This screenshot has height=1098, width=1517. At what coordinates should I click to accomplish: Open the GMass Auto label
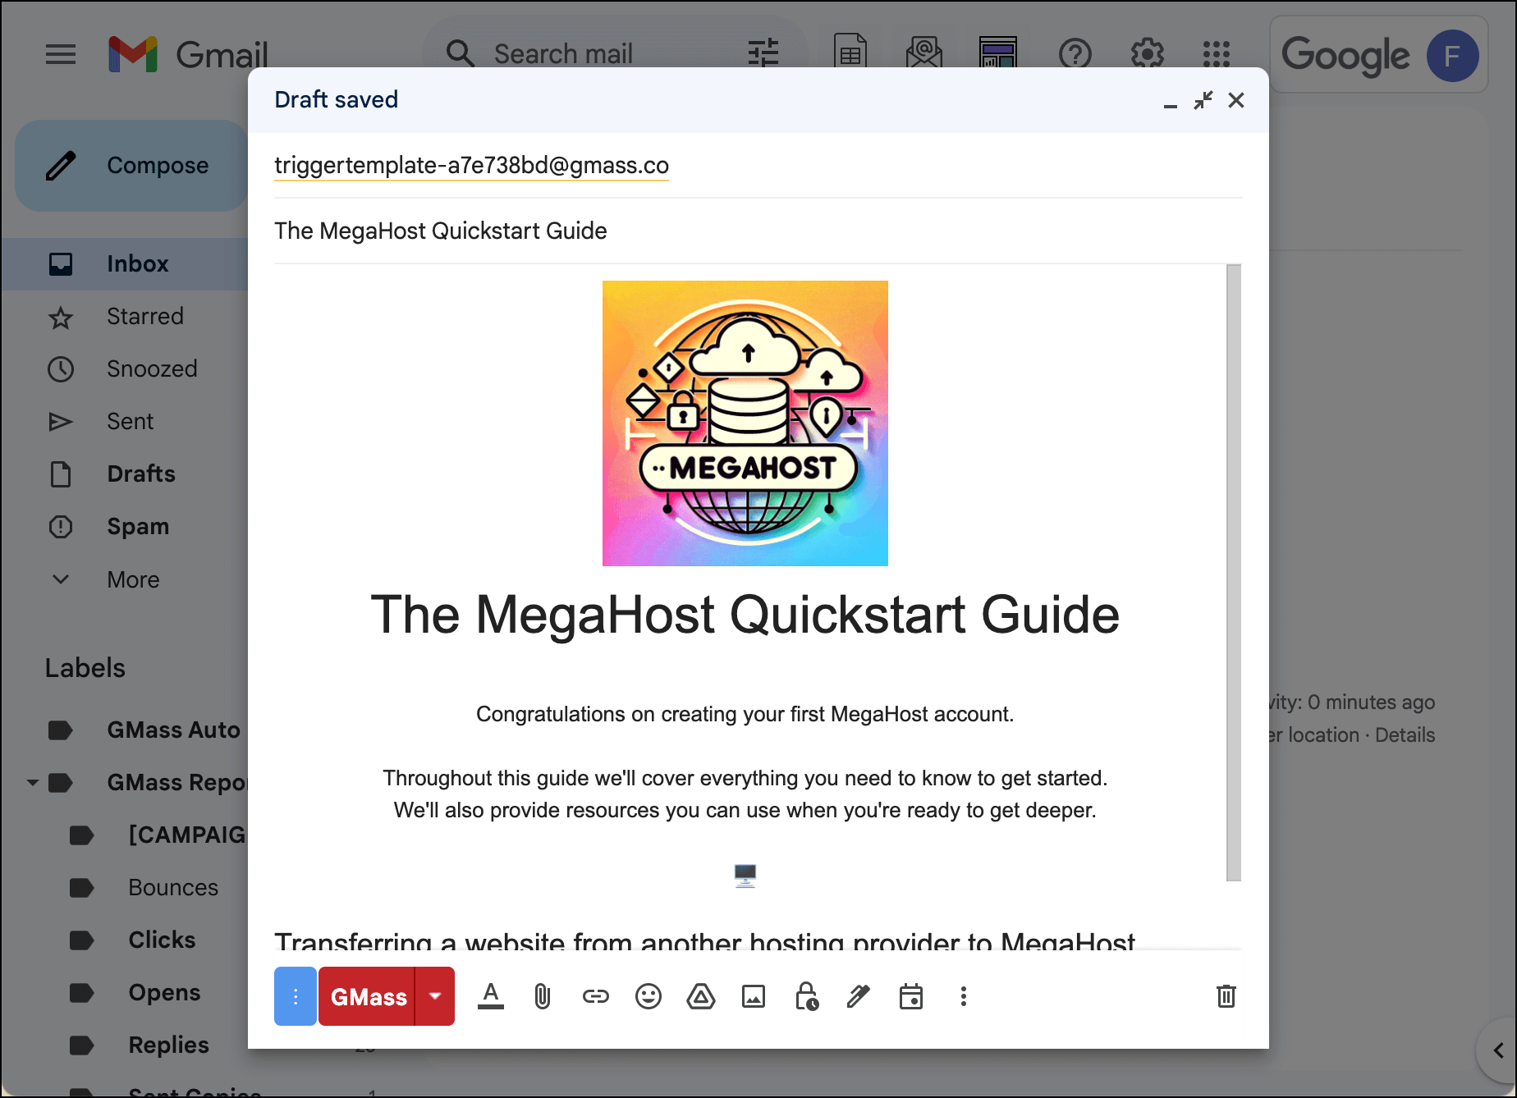click(x=173, y=730)
